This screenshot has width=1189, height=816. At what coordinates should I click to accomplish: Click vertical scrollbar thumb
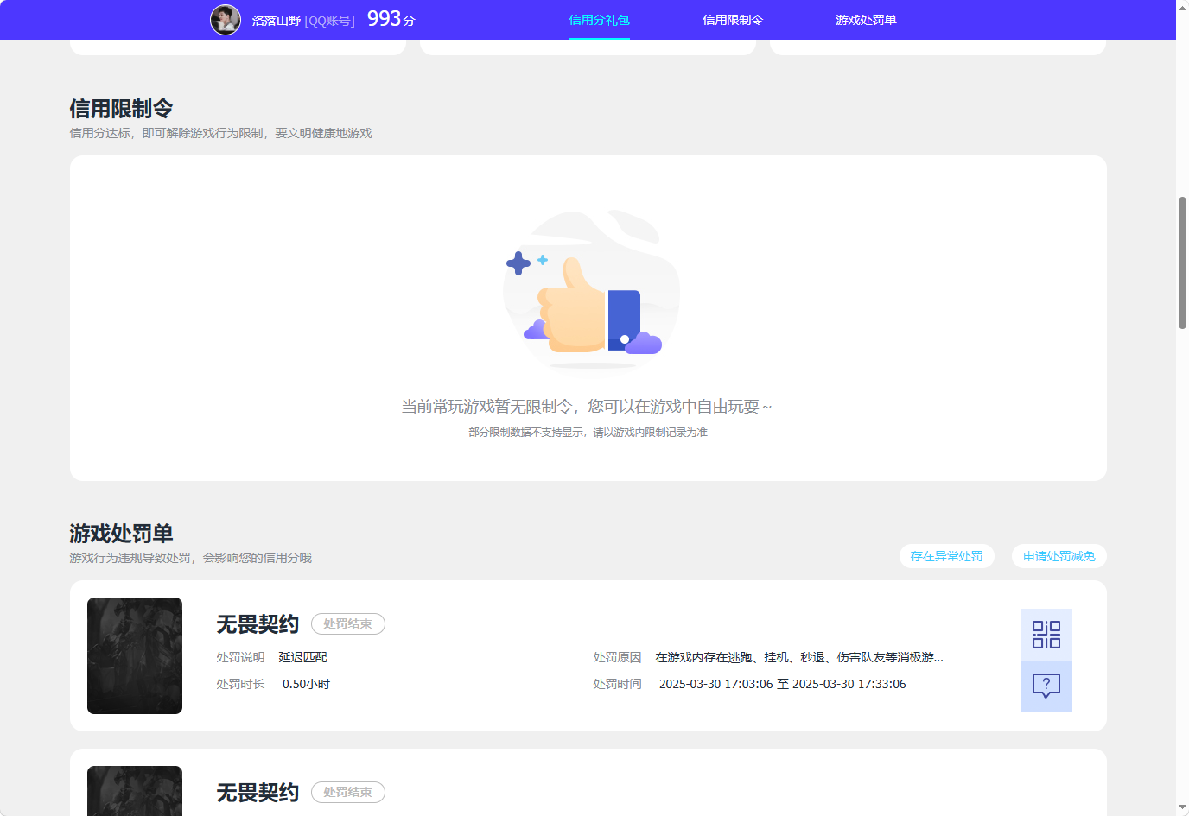tap(1182, 263)
